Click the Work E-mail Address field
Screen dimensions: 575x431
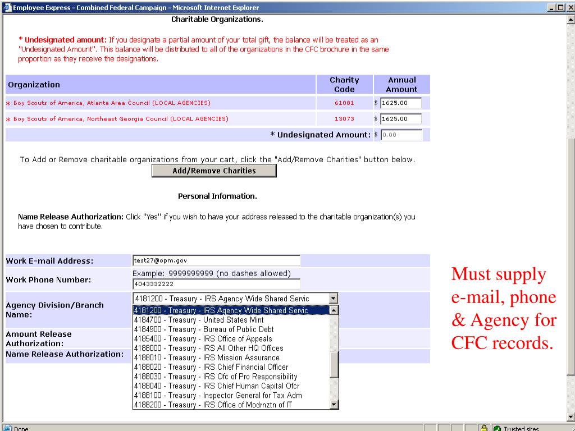point(216,260)
